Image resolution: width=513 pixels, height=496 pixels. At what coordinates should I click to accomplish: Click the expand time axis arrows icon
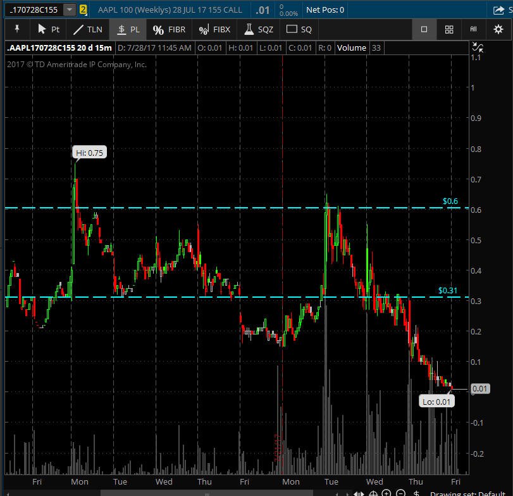pos(359,493)
